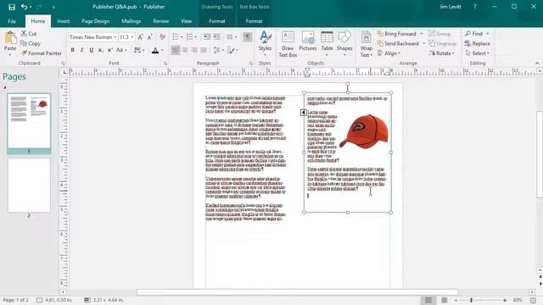The width and height of the screenshot is (543, 305).
Task: Open Text Box Tools Format tab
Action: (254, 21)
